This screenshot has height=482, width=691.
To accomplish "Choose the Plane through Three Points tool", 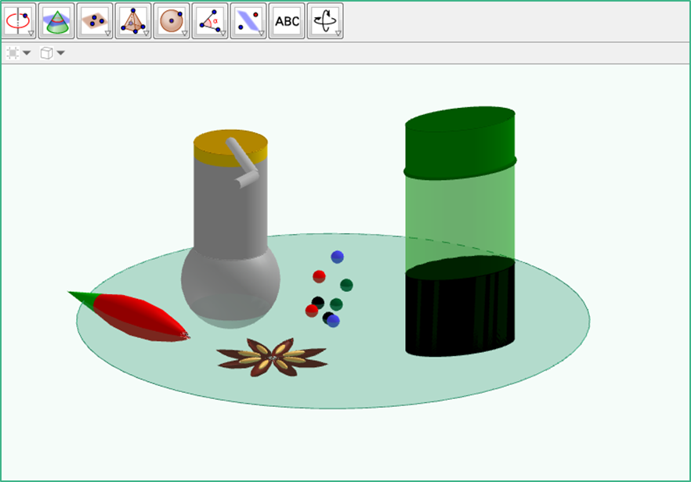I will pos(95,21).
